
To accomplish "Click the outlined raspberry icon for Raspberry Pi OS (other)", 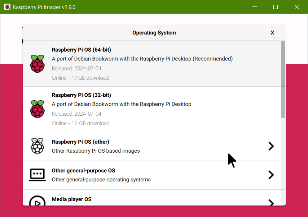I will pos(37,146).
